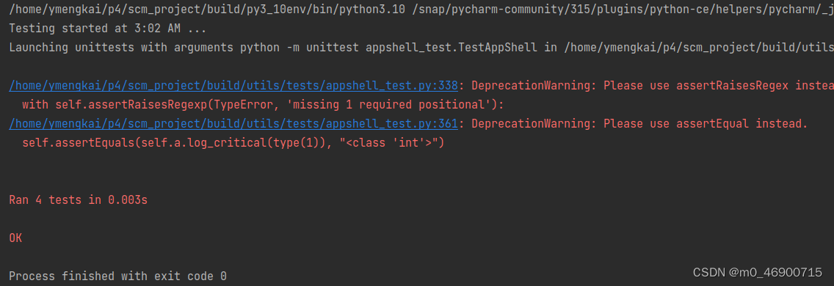Image resolution: width=834 pixels, height=286 pixels.
Task: Click the CSDN @m0_46900715 watermark
Action: [758, 273]
